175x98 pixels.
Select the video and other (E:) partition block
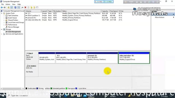tap(134, 58)
